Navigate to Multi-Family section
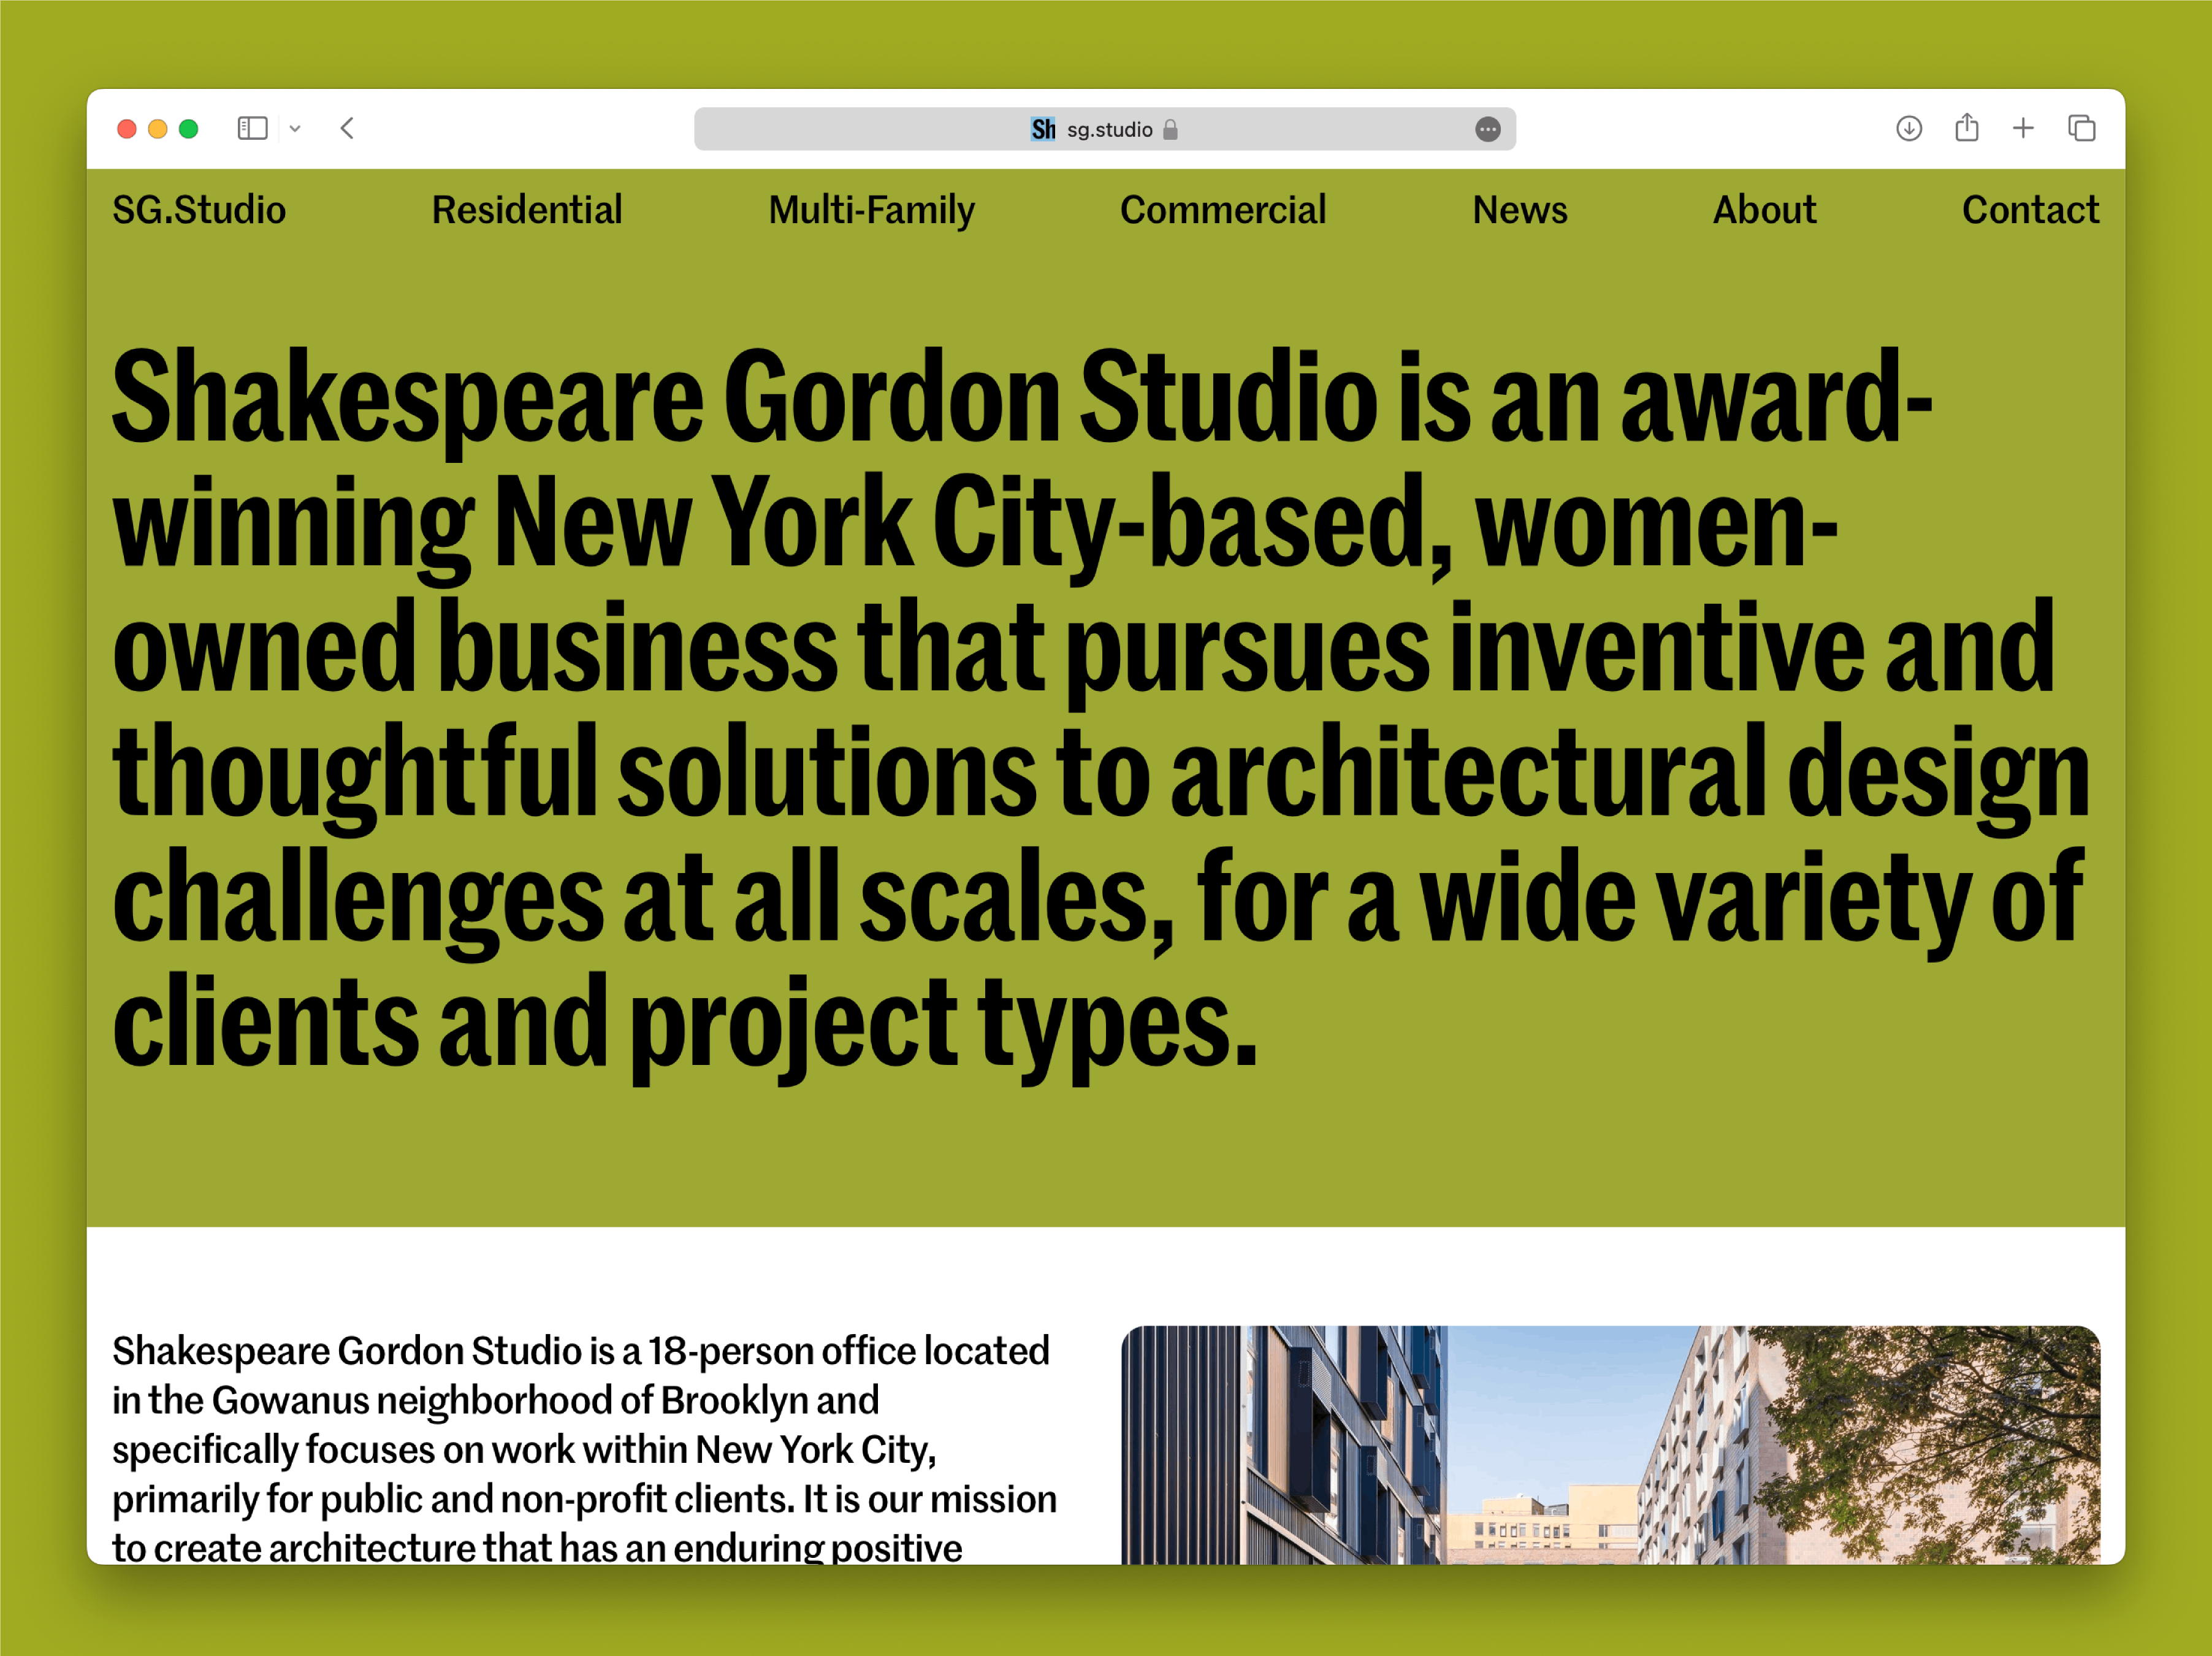This screenshot has height=1656, width=2212. 871,210
